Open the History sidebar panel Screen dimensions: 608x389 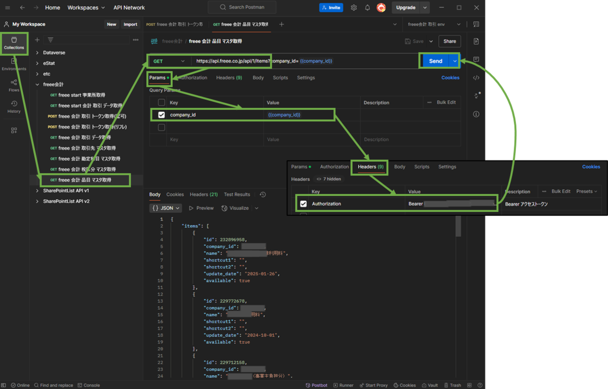pos(14,107)
